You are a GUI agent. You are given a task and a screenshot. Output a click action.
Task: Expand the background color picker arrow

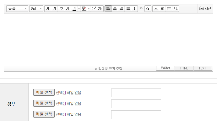pos(89,8)
